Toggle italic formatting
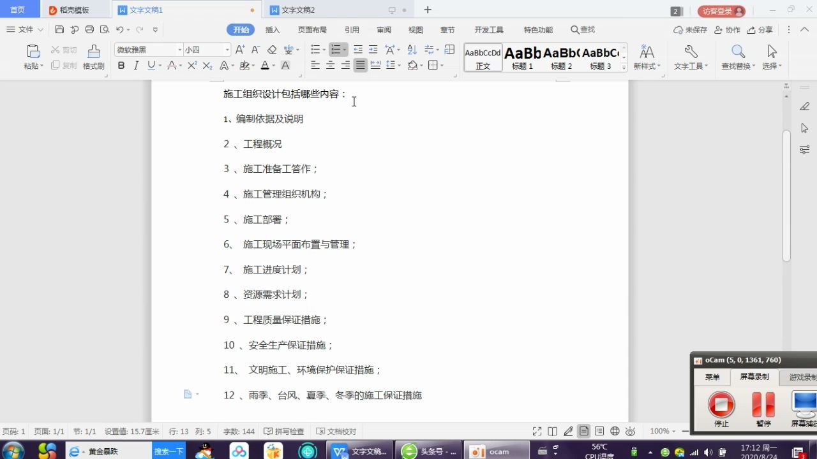Image resolution: width=817 pixels, height=459 pixels. point(135,65)
